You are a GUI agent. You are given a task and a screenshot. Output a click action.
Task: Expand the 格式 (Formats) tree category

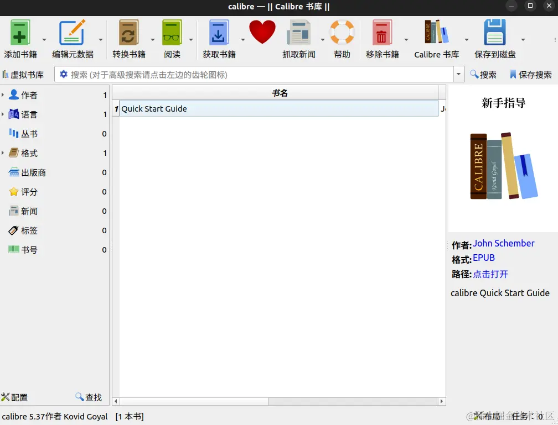tap(3, 153)
